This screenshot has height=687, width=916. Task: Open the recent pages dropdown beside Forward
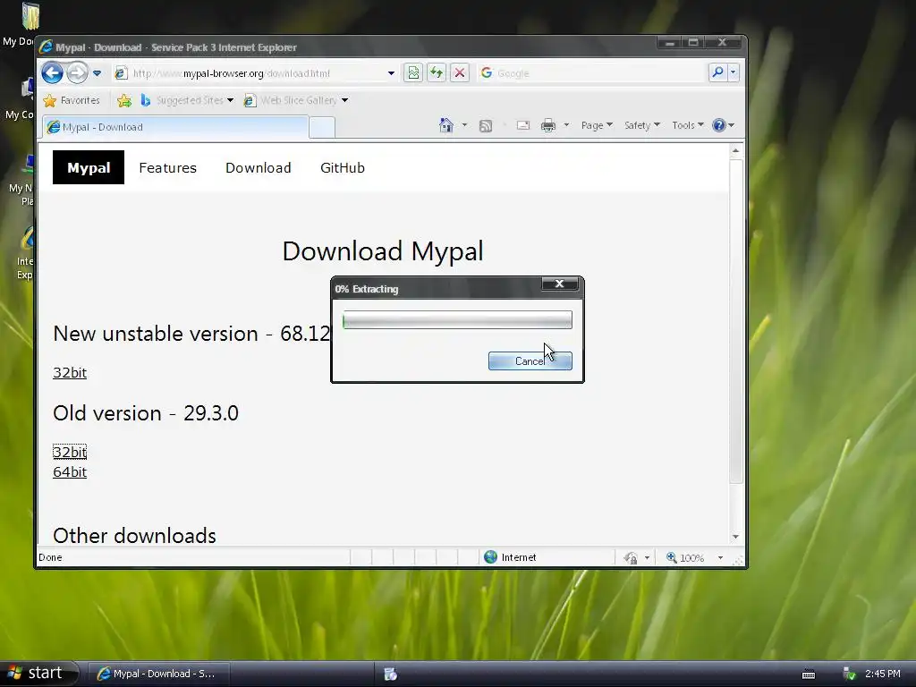97,73
